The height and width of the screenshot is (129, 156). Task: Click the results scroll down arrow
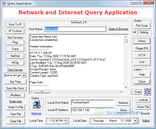pos(126,88)
